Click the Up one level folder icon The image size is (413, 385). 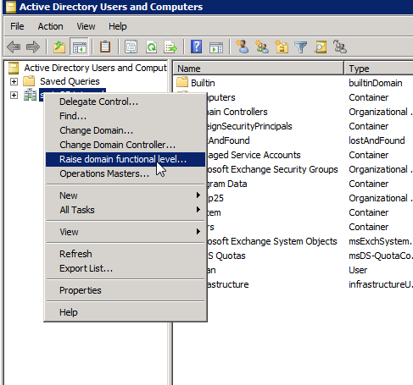59,47
